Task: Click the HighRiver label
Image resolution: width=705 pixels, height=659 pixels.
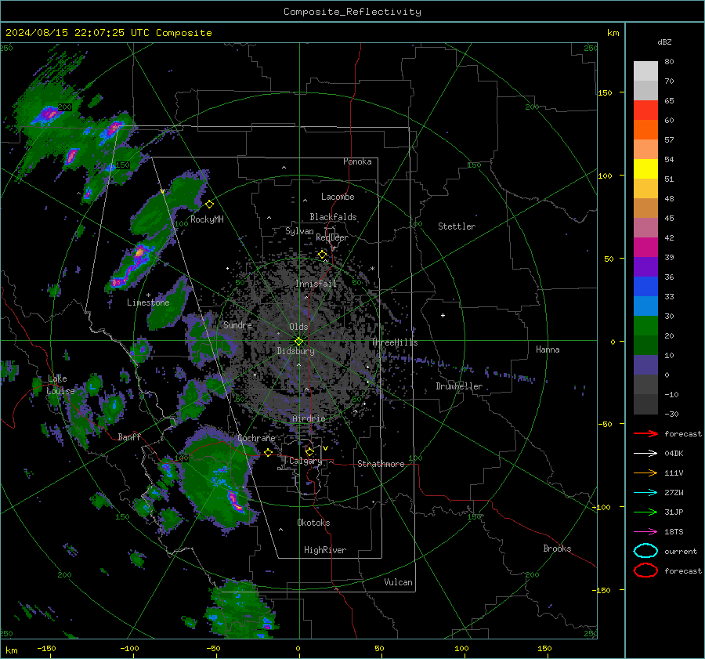Action: 325,550
